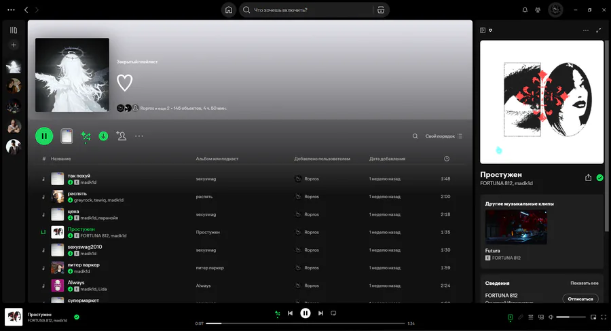Sort by Дата добавления column
The width and height of the screenshot is (611, 331).
coord(388,159)
